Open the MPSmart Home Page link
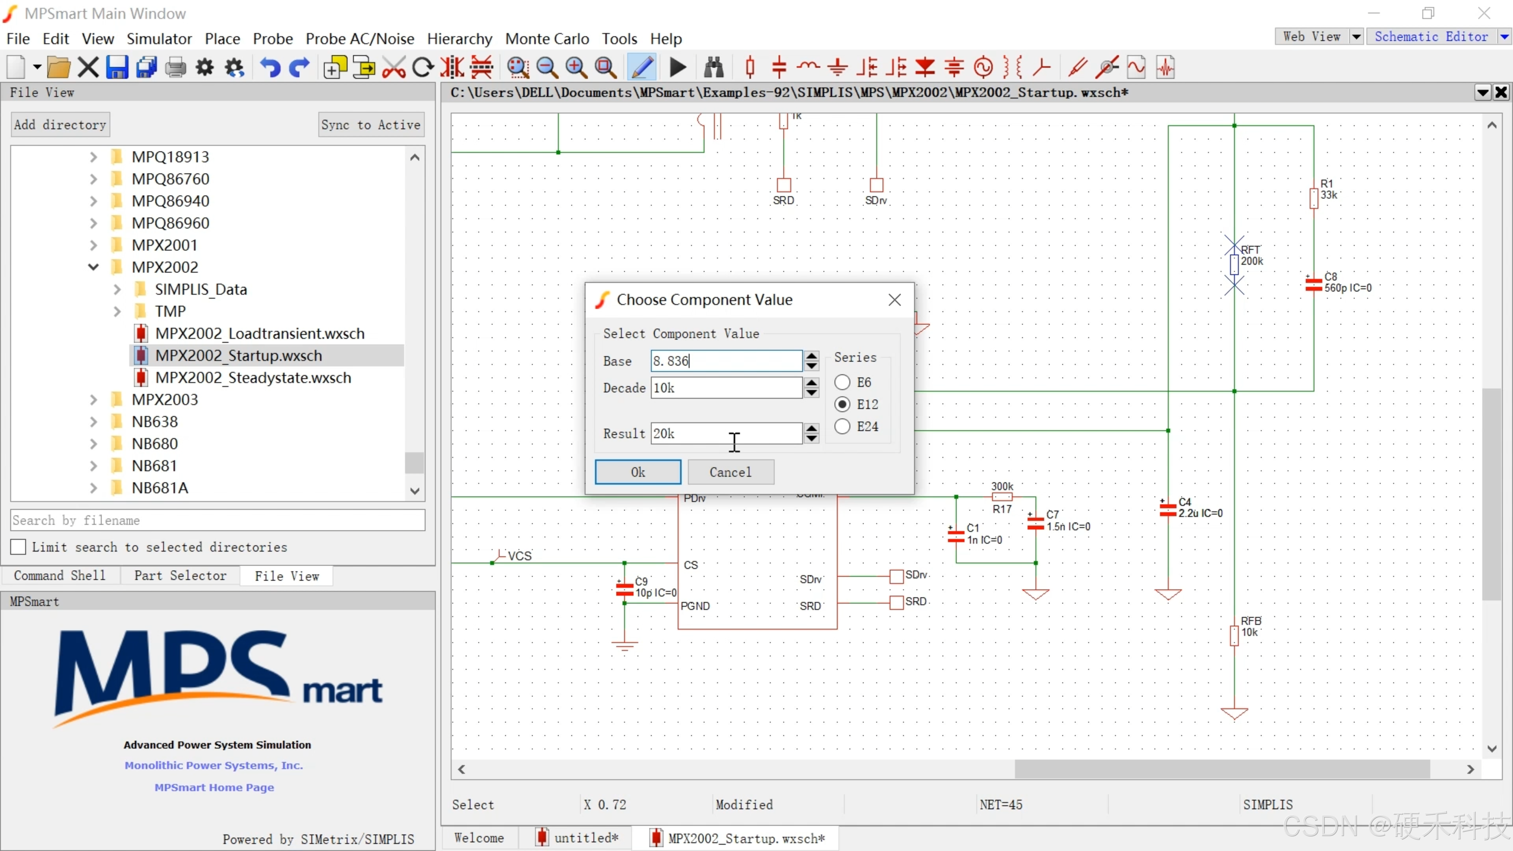Image resolution: width=1513 pixels, height=851 pixels. point(214,787)
